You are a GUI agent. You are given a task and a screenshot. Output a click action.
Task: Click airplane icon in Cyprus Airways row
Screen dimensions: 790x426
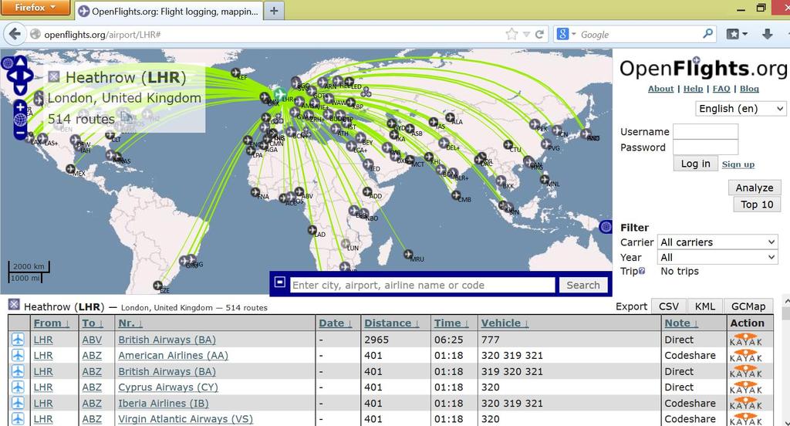click(x=18, y=387)
